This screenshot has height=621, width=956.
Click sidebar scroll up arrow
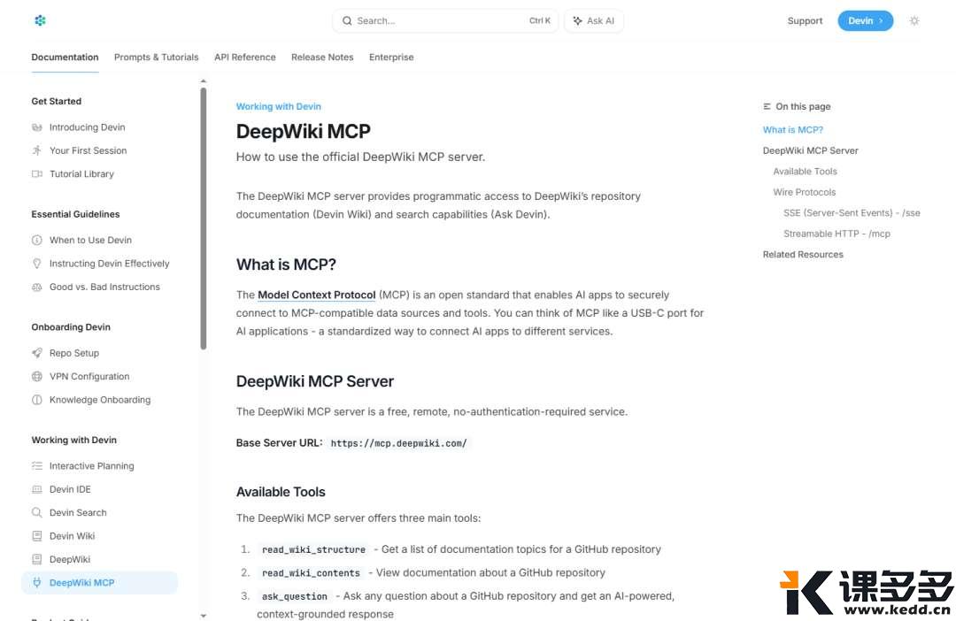(x=203, y=81)
